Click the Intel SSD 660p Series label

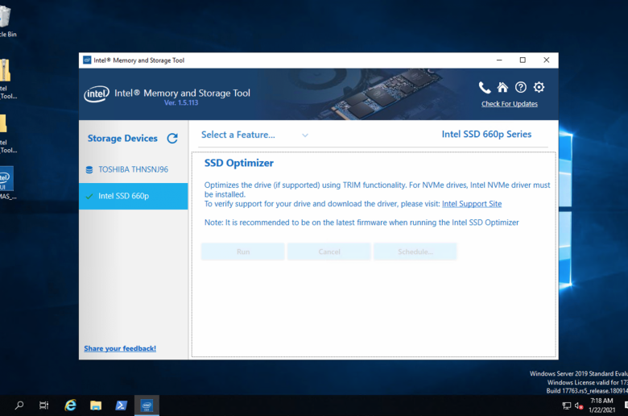coord(486,134)
